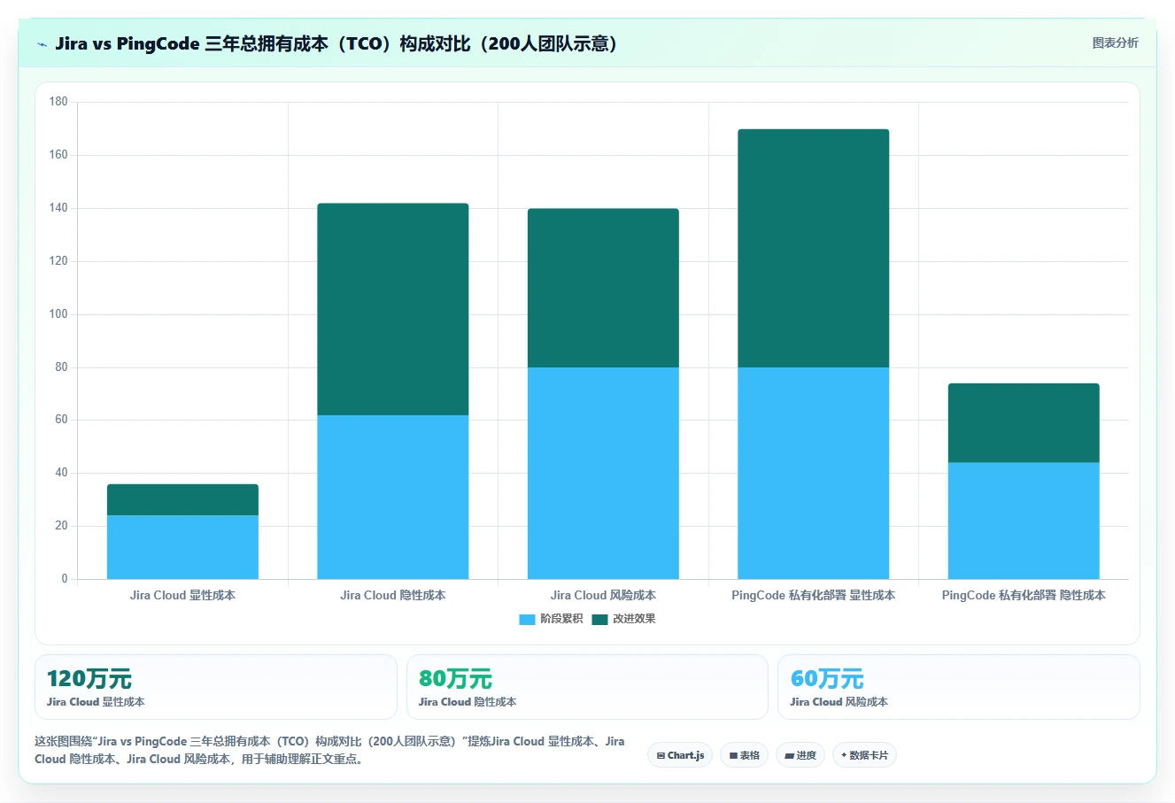The width and height of the screenshot is (1175, 803).
Task: Click the 改进效果 legend text
Action: (x=634, y=619)
